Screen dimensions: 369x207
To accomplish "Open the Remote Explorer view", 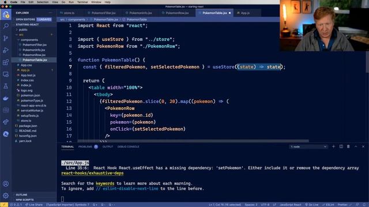I will coord(6,74).
